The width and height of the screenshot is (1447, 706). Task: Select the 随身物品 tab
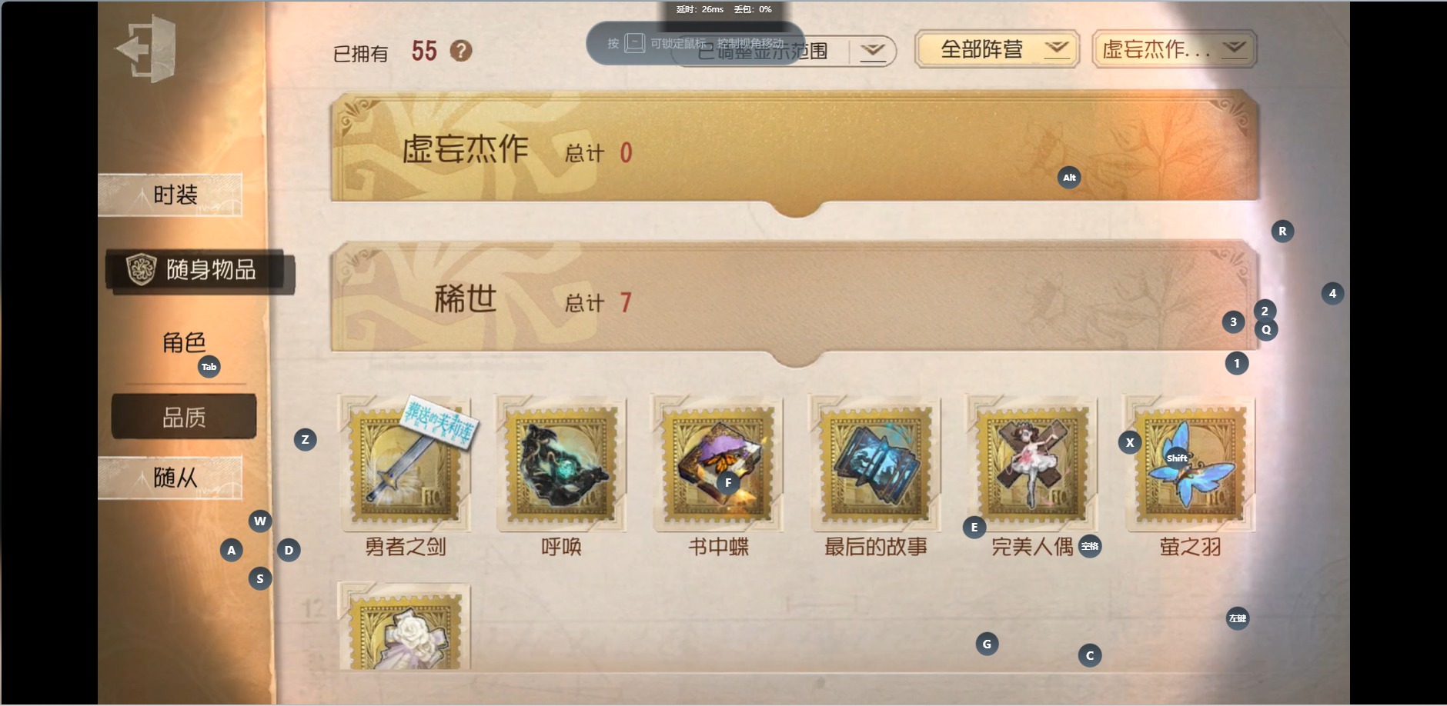[x=200, y=271]
